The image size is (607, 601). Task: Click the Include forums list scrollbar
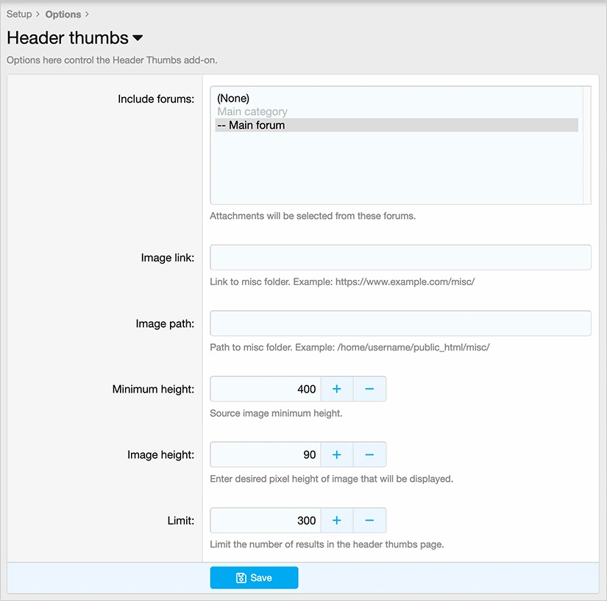tap(586, 145)
